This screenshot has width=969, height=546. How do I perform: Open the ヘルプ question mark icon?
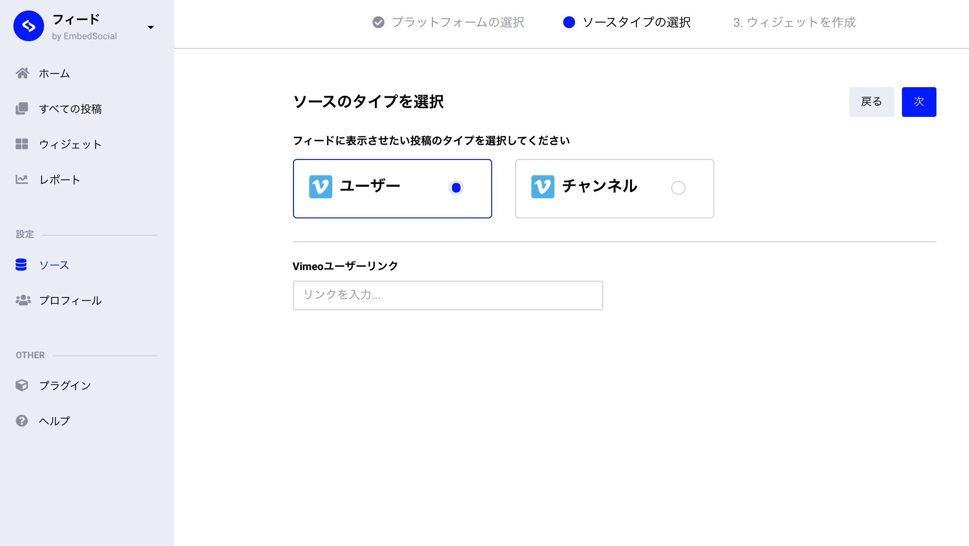coord(22,421)
